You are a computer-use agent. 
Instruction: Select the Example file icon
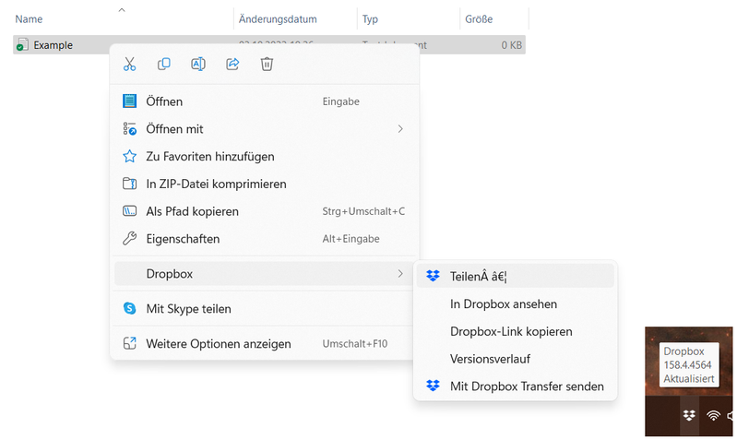click(x=22, y=45)
